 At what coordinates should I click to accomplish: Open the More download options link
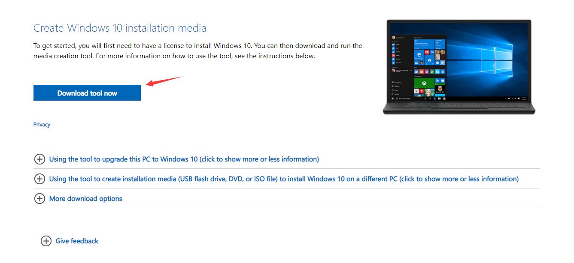[86, 199]
